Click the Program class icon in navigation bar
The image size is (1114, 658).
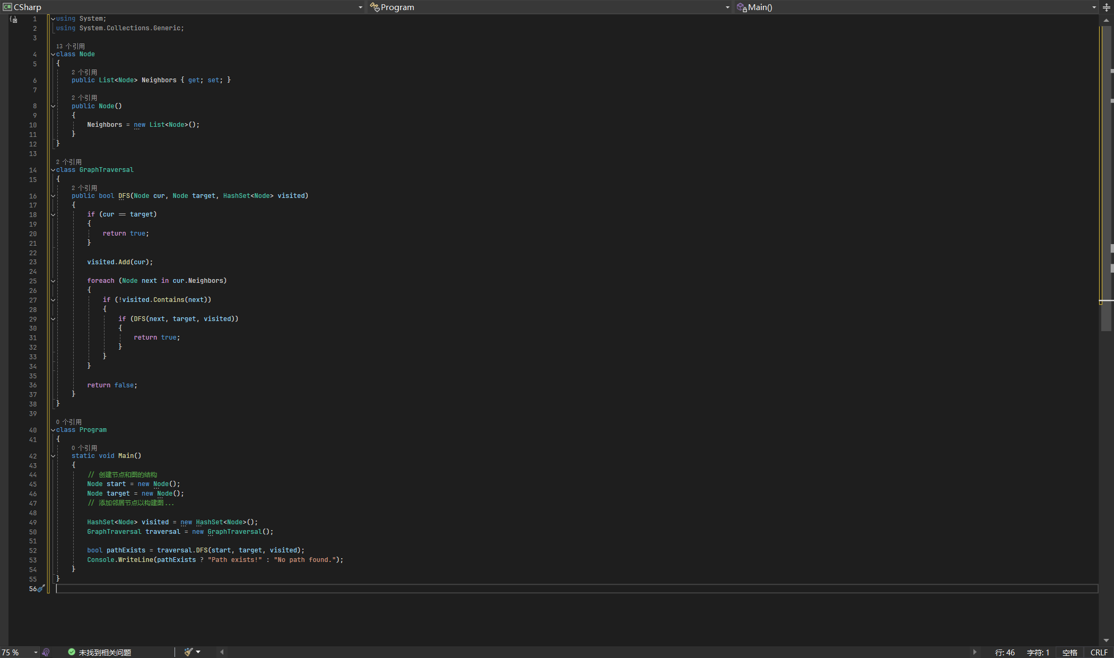click(x=375, y=7)
